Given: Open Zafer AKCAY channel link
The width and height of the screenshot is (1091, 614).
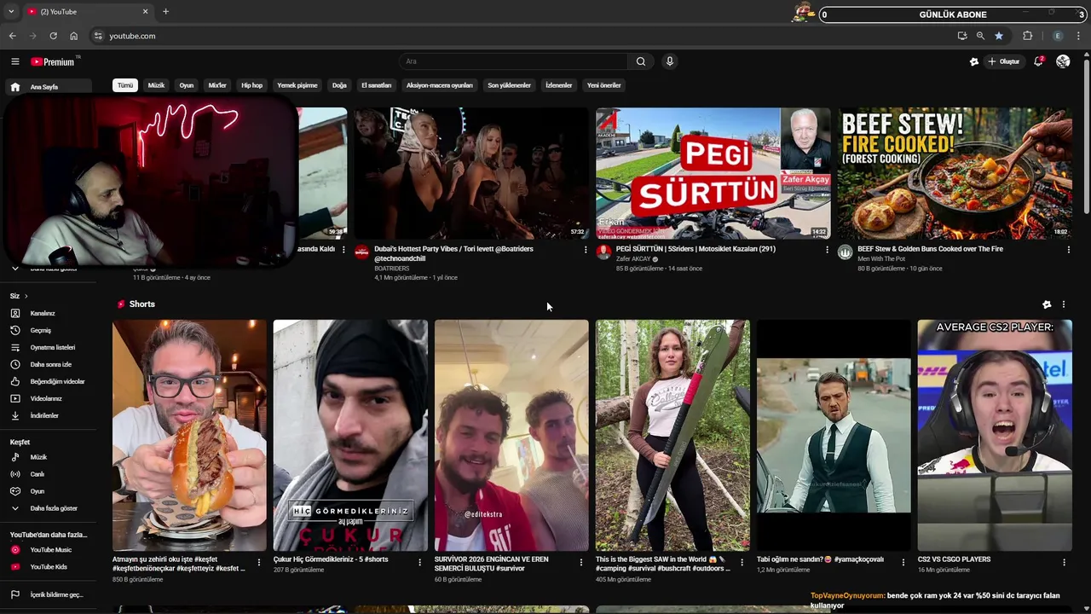Looking at the screenshot, I should (633, 259).
